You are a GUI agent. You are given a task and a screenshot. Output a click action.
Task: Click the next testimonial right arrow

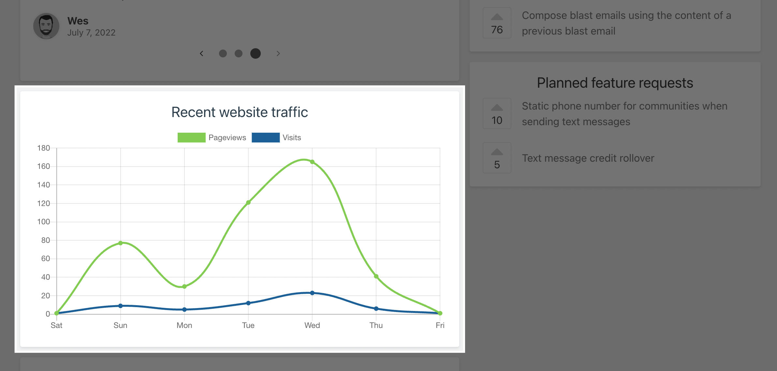pos(278,53)
